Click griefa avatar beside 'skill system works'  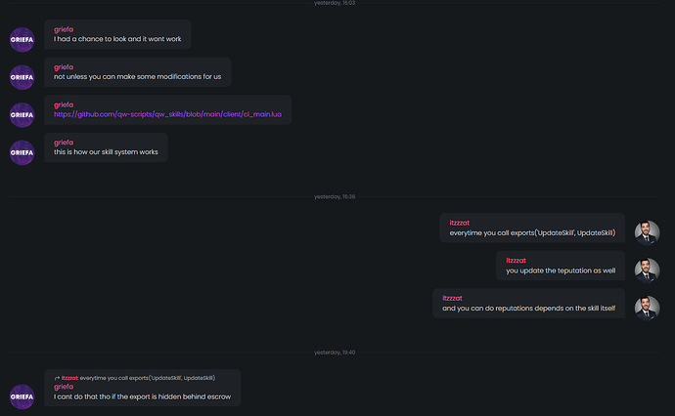(x=22, y=152)
